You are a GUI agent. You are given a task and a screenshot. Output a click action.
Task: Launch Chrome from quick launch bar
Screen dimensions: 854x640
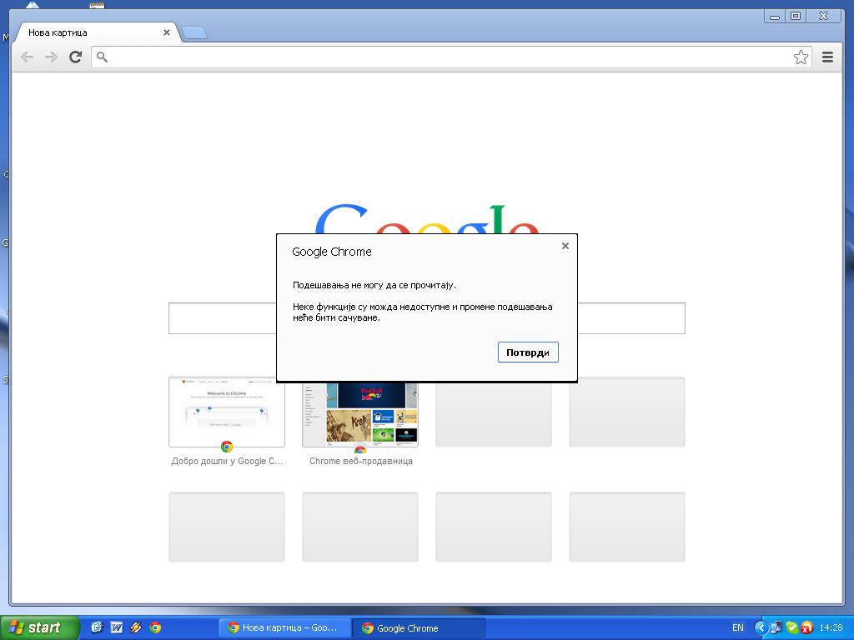[x=155, y=627]
